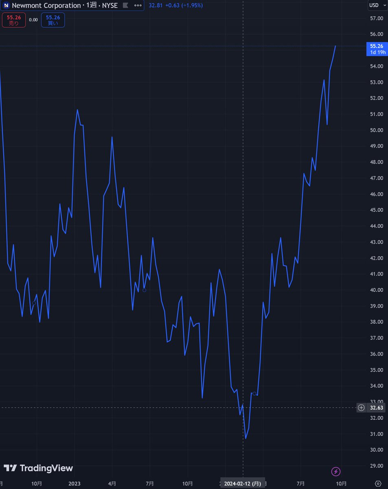Open chart settings hexagon icon at bottom right
This screenshot has height=489, width=388.
[378, 483]
